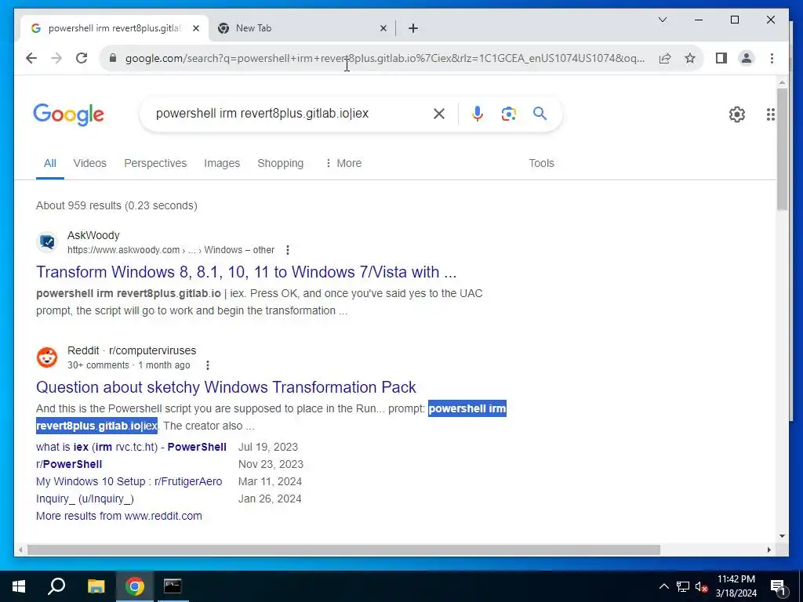Screen dimensions: 803x602
Task: Open the notification center icon
Action: pyautogui.click(x=778, y=587)
